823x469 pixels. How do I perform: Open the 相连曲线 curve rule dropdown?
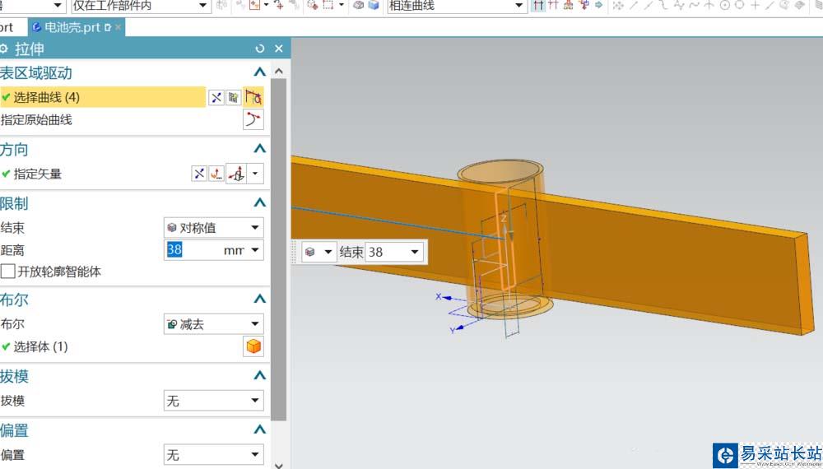(457, 7)
